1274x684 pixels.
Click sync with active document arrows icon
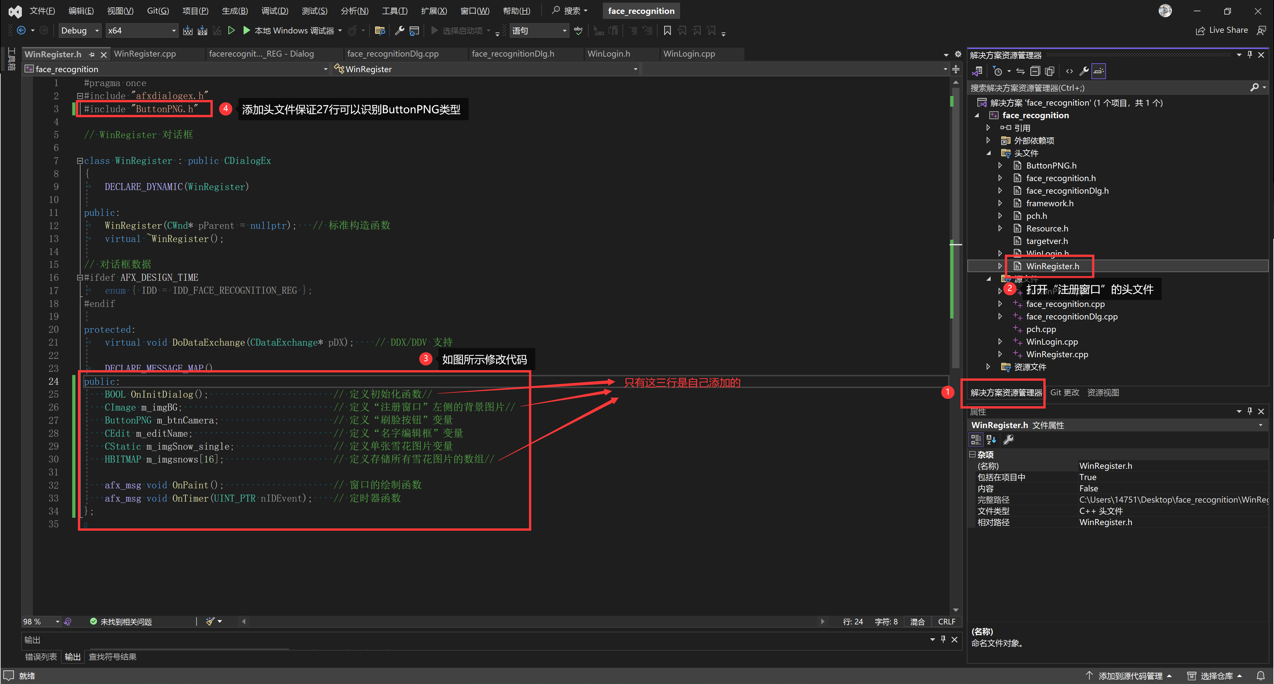click(1020, 71)
